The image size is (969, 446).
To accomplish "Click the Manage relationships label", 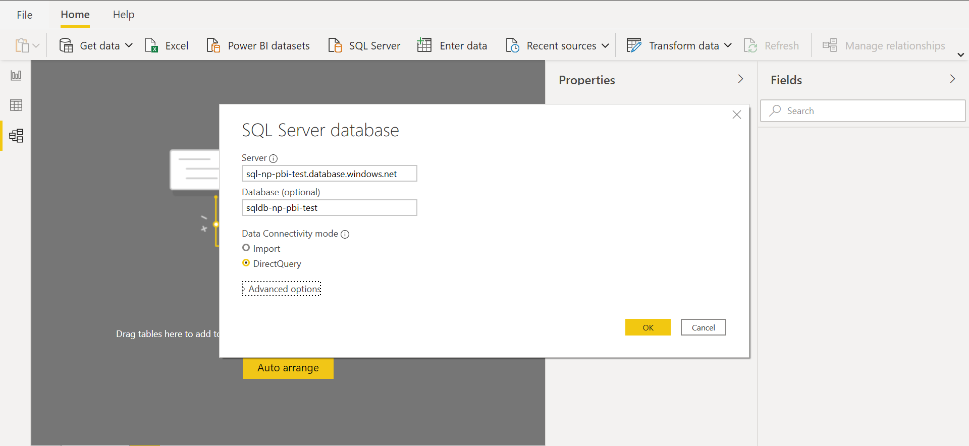I will coord(895,46).
